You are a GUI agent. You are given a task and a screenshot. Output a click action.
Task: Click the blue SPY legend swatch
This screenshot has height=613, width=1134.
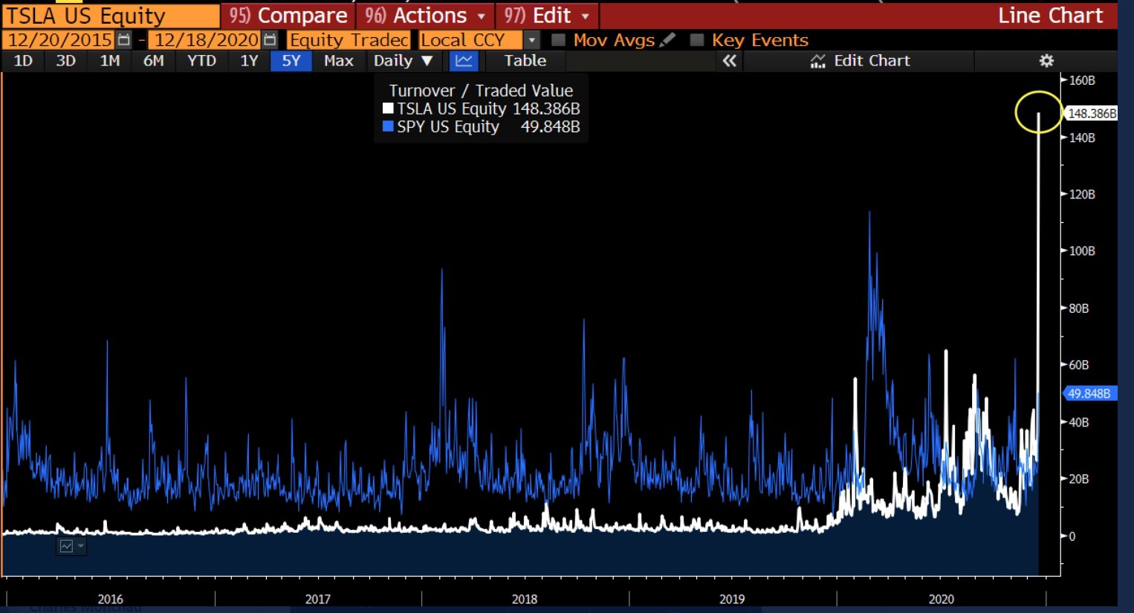click(387, 126)
